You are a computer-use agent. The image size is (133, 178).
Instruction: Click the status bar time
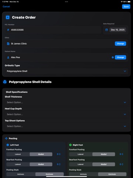5,2
